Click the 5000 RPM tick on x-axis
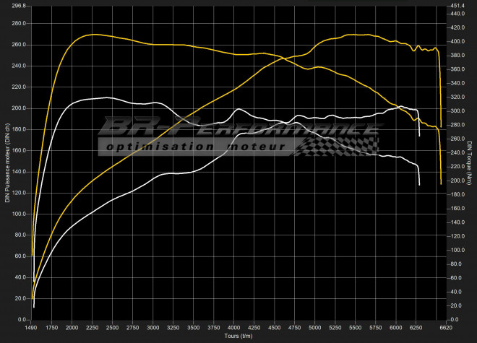This screenshot has height=343, width=477. pos(314,328)
